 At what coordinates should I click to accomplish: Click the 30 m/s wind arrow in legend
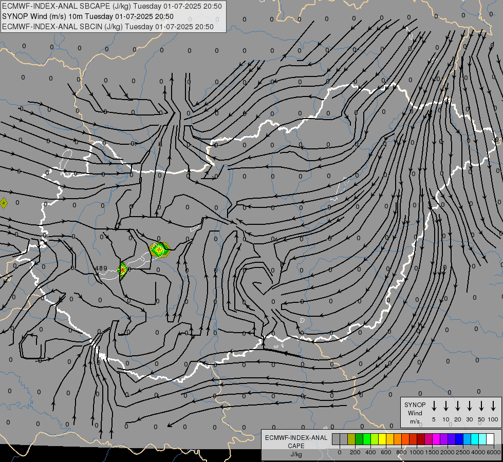469,406
